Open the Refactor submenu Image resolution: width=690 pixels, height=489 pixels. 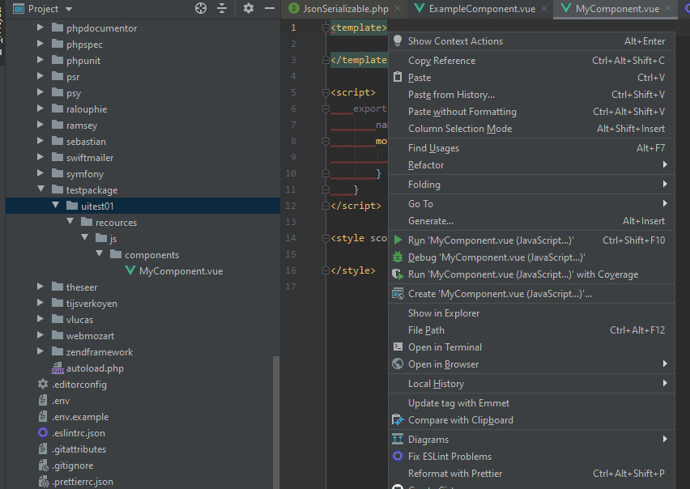pos(531,165)
